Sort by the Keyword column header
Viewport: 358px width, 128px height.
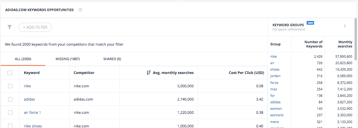point(32,73)
